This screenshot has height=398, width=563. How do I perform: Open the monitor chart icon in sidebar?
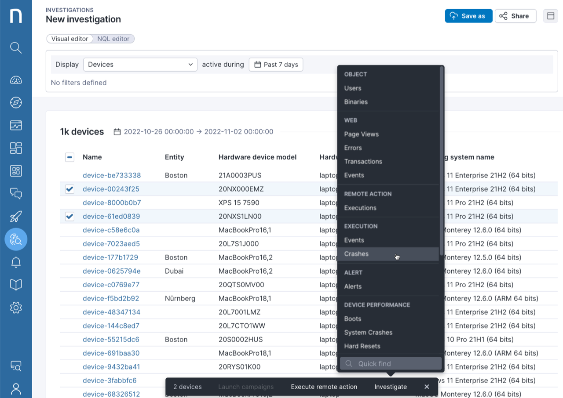pyautogui.click(x=16, y=125)
